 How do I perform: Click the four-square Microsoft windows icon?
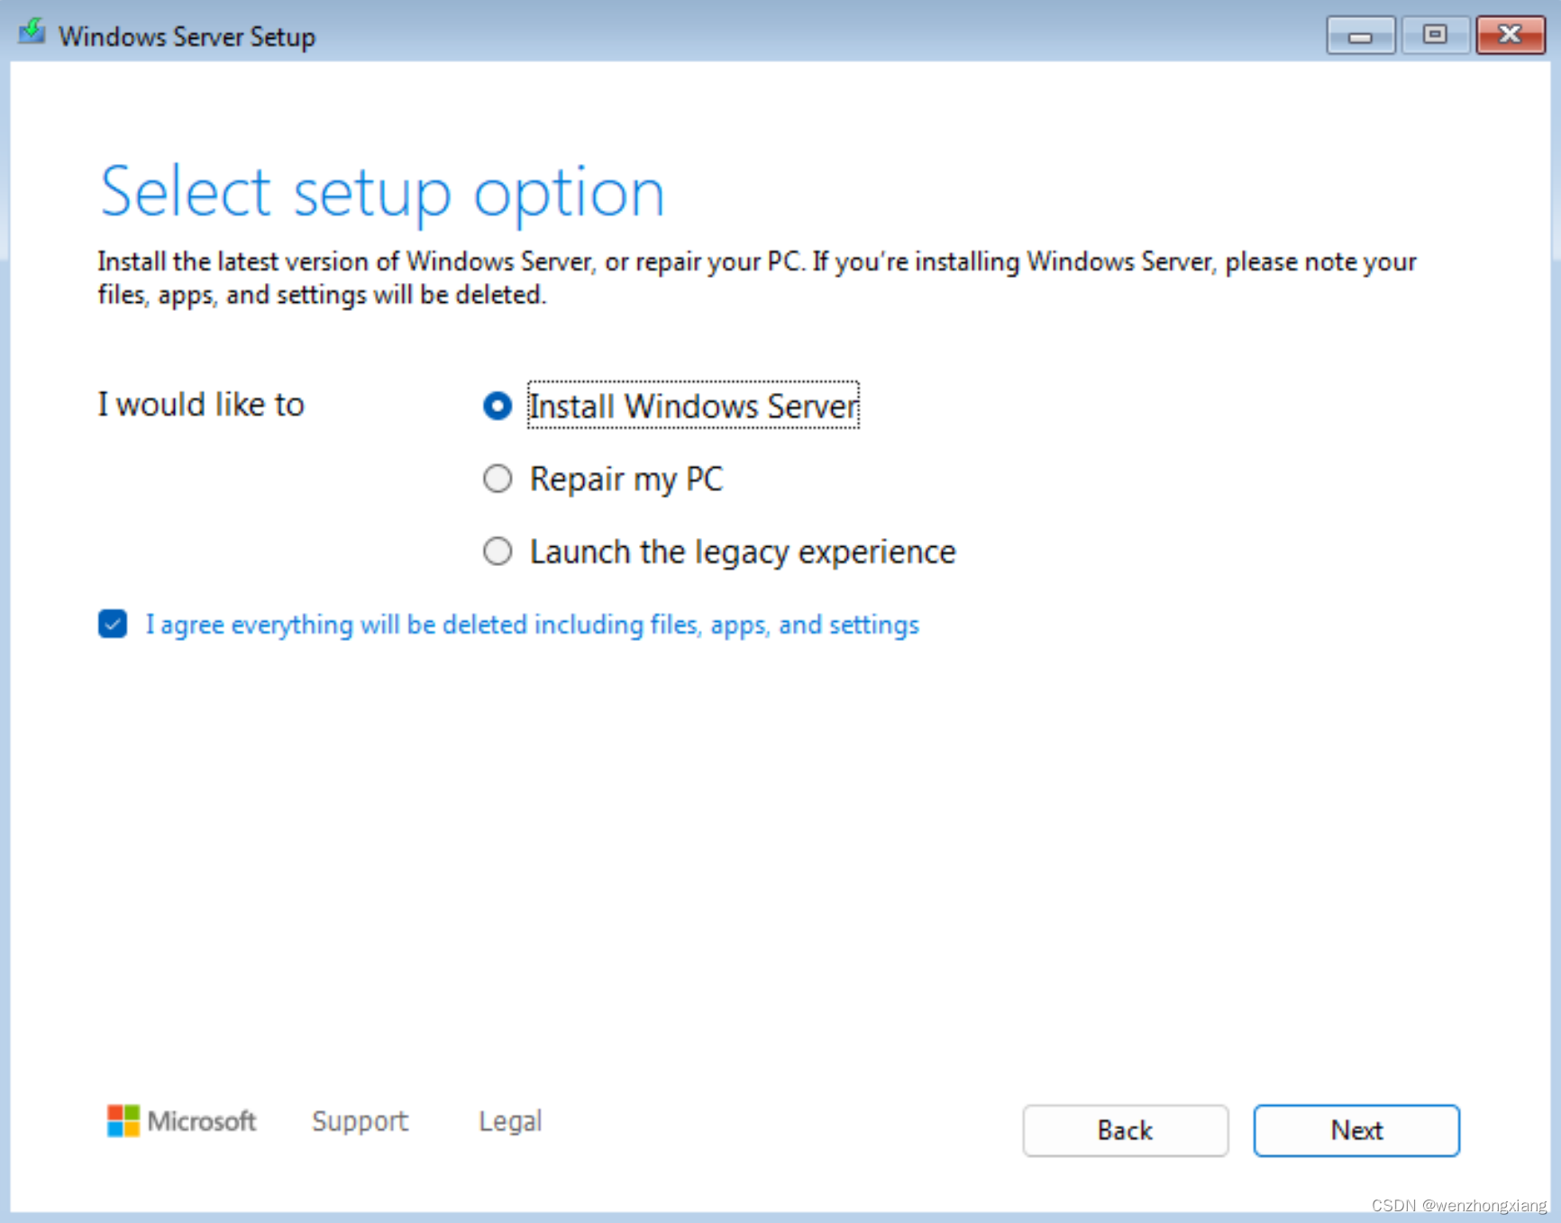(124, 1121)
